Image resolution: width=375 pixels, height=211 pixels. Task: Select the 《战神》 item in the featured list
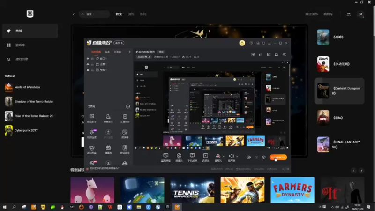(x=339, y=37)
